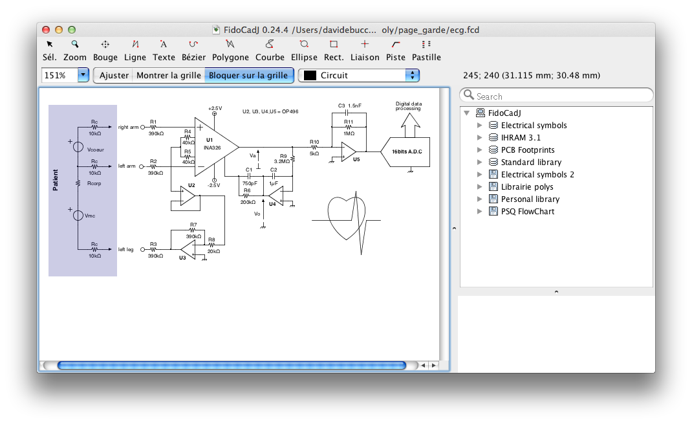Image resolution: width=692 pixels, height=424 pixels.
Task: Expand the Electrical symbols library
Action: 479,126
